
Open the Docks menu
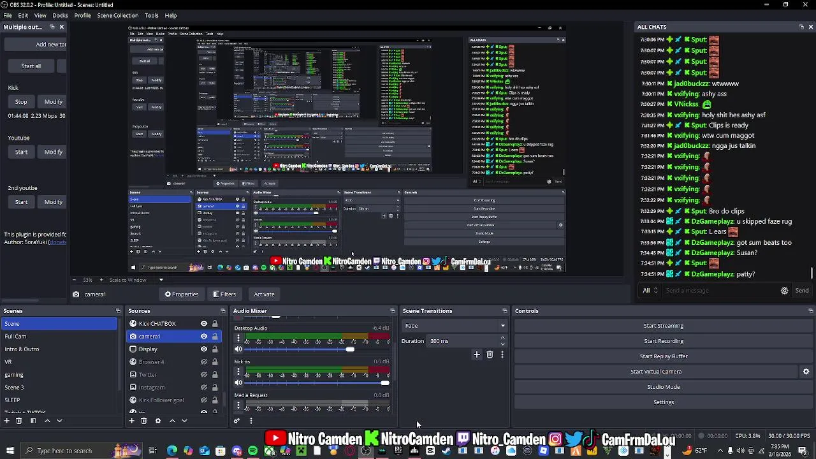[60, 15]
